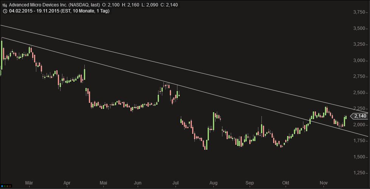This screenshot has width=370, height=189.
Task: Open the chart settings sliders icon
Action: (x=5, y=5)
